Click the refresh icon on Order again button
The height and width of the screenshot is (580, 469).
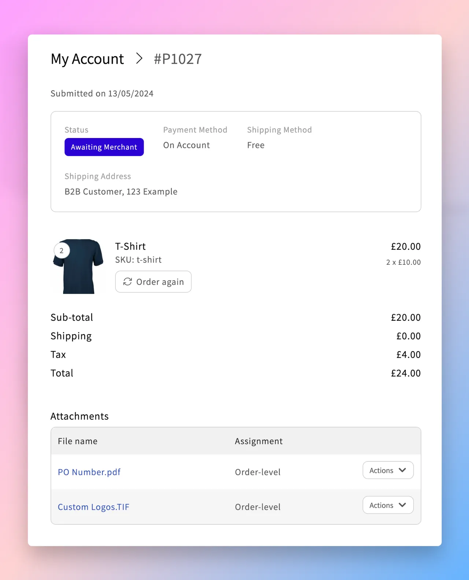[x=128, y=282]
